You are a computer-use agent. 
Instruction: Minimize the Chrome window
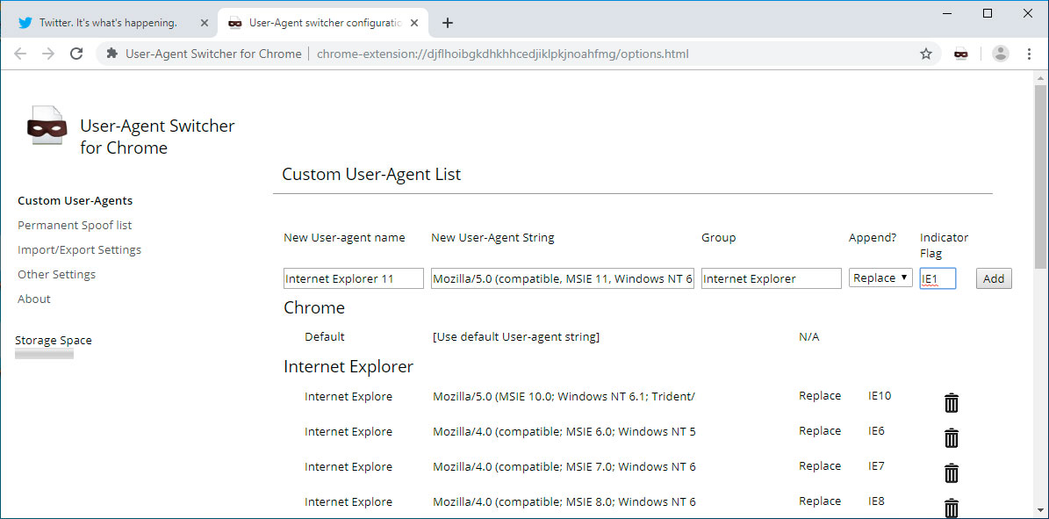[946, 12]
